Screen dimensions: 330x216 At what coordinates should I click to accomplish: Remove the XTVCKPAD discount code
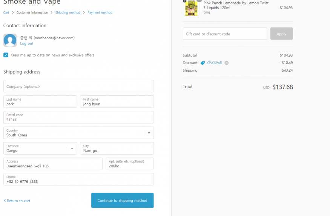pyautogui.click(x=227, y=63)
